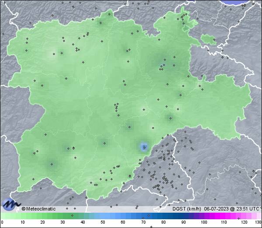Click the 23:51 UTC time text
Image resolution: width=262 pixels, height=228 pixels.
247,209
